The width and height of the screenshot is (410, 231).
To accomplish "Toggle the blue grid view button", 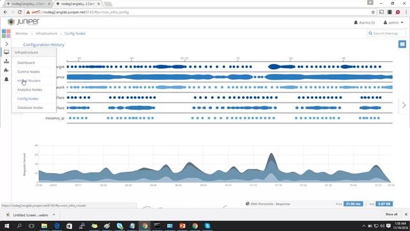I will (x=402, y=44).
